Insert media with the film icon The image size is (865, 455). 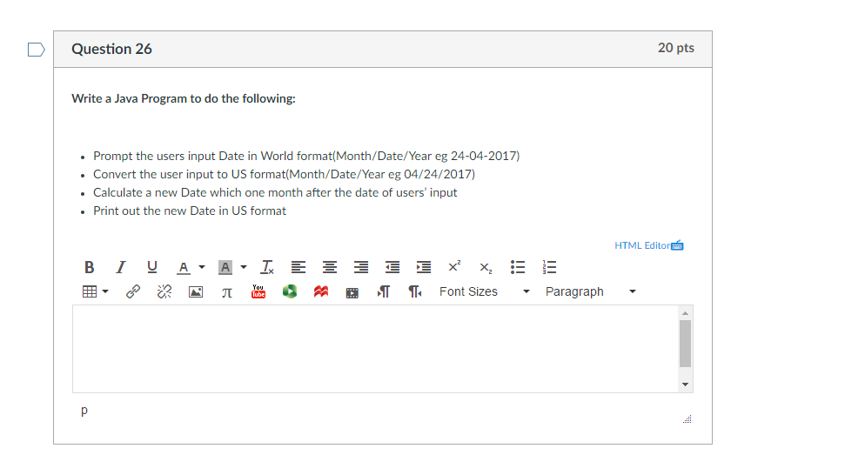(352, 293)
